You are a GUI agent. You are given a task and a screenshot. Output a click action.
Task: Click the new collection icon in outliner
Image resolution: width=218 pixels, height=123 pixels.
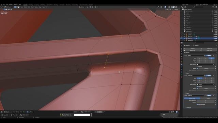point(216,7)
